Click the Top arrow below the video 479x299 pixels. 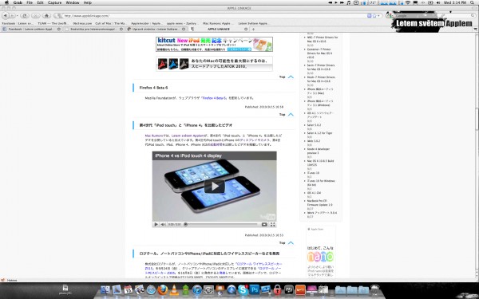[287, 243]
